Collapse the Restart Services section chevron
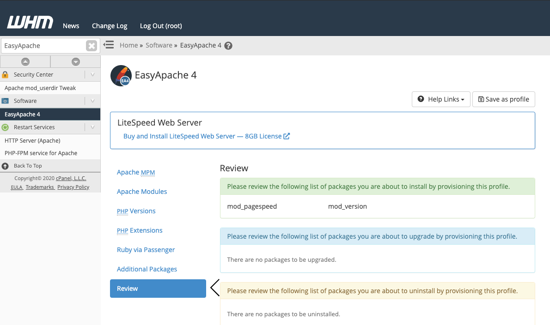The image size is (550, 325). (92, 127)
